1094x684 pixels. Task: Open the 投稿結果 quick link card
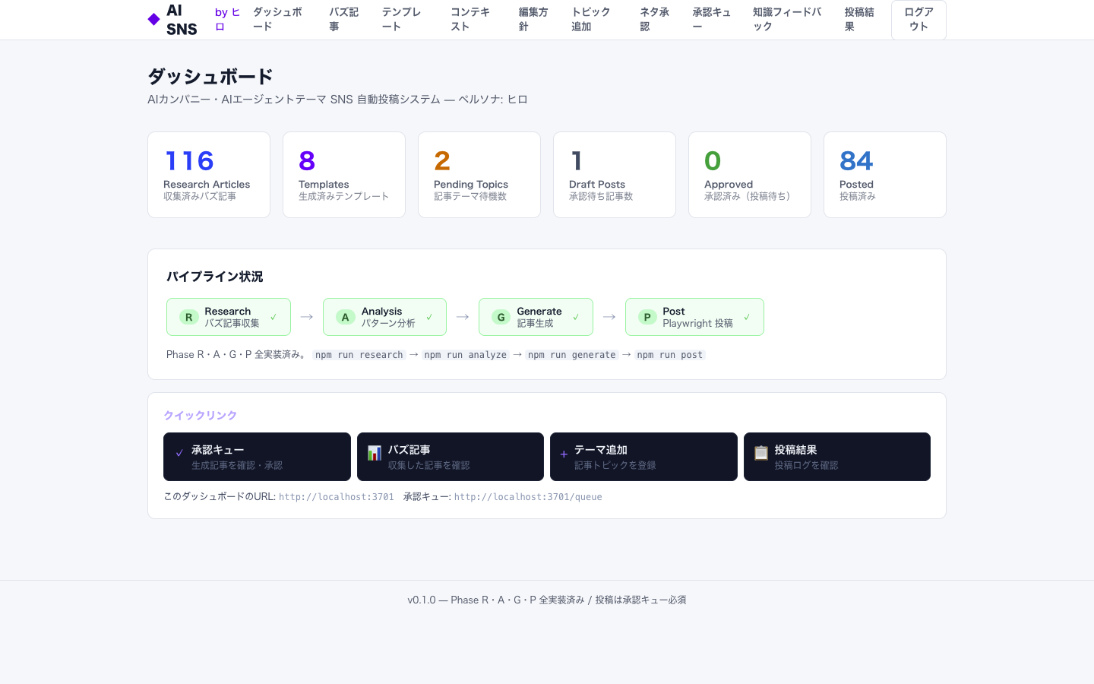point(837,457)
